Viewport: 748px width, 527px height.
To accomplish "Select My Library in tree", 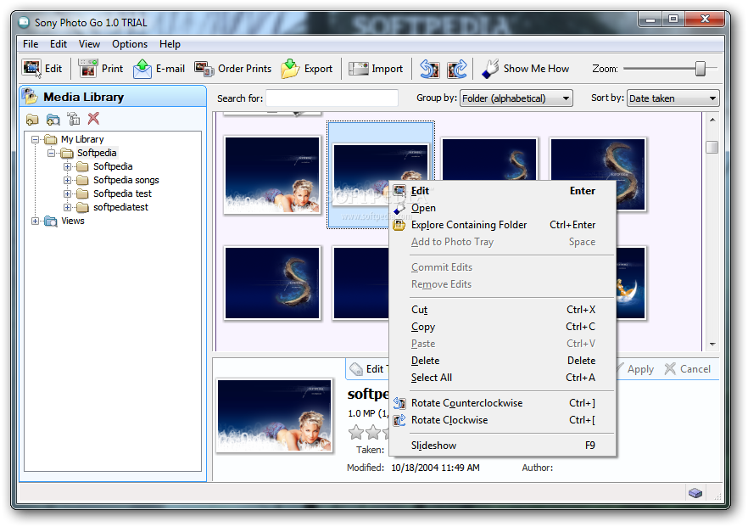I will click(82, 139).
